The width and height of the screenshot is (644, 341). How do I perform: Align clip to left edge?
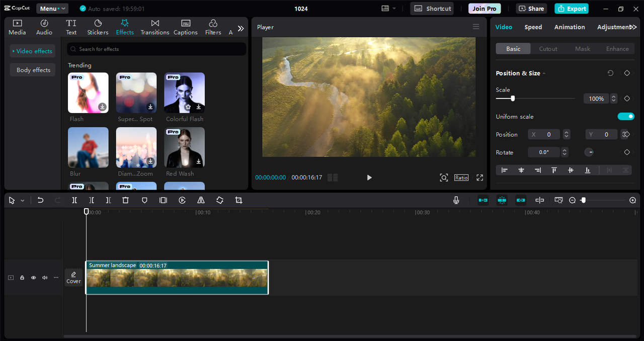tap(504, 170)
